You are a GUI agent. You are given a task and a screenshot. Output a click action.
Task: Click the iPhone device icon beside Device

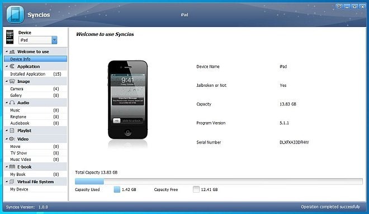[x=10, y=37]
